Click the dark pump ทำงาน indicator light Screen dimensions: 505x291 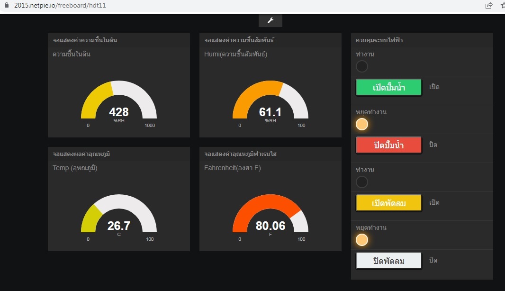(x=362, y=66)
